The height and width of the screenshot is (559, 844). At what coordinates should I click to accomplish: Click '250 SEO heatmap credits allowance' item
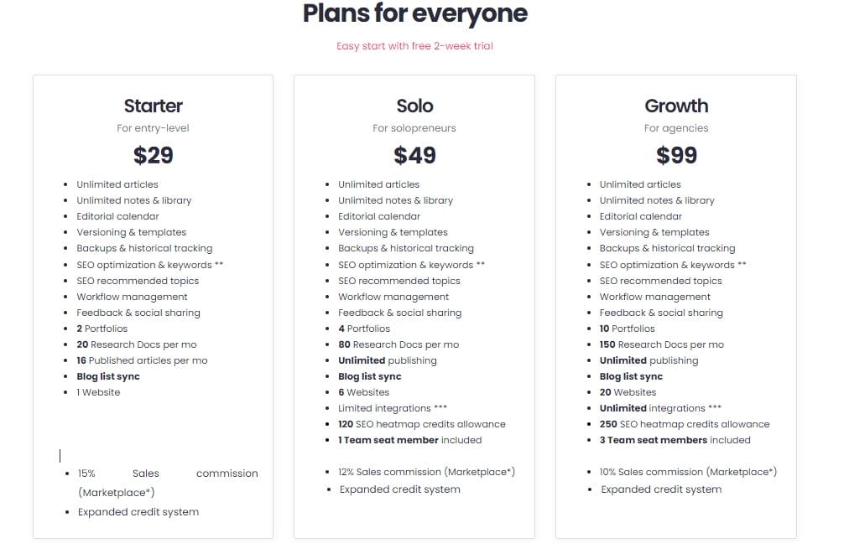684,424
